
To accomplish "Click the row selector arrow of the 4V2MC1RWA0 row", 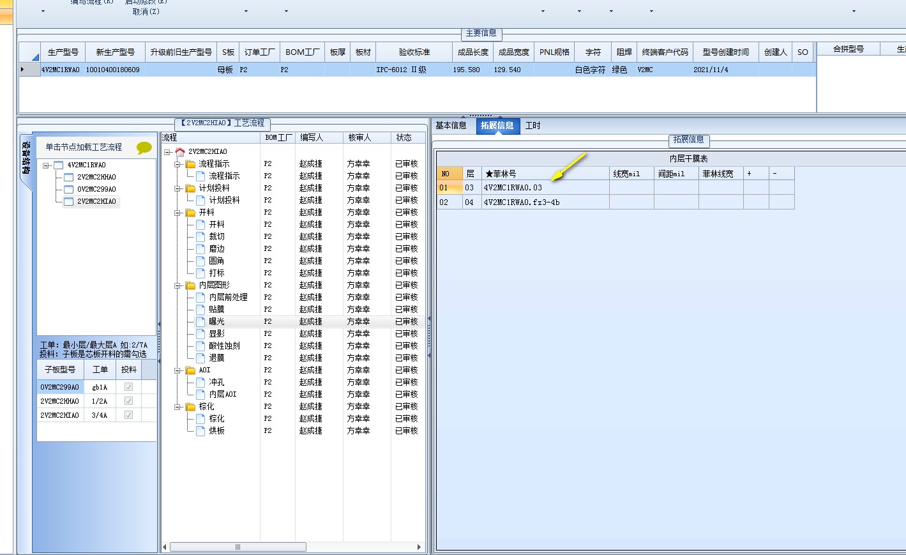I will (x=29, y=70).
